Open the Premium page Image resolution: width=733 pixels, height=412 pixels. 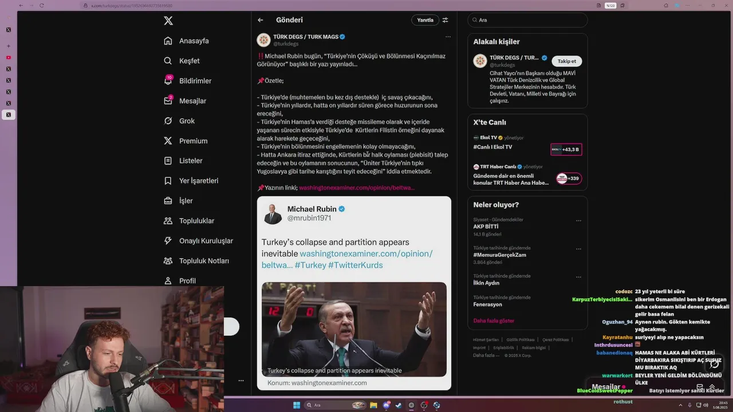pos(186,141)
